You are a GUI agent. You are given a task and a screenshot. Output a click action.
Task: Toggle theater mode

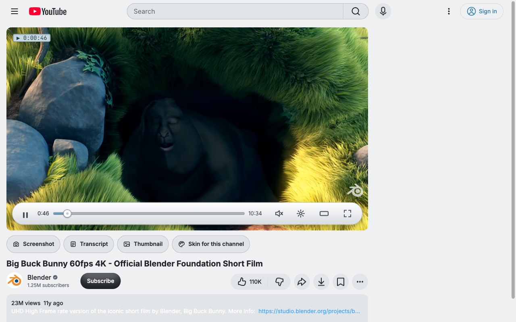click(324, 213)
